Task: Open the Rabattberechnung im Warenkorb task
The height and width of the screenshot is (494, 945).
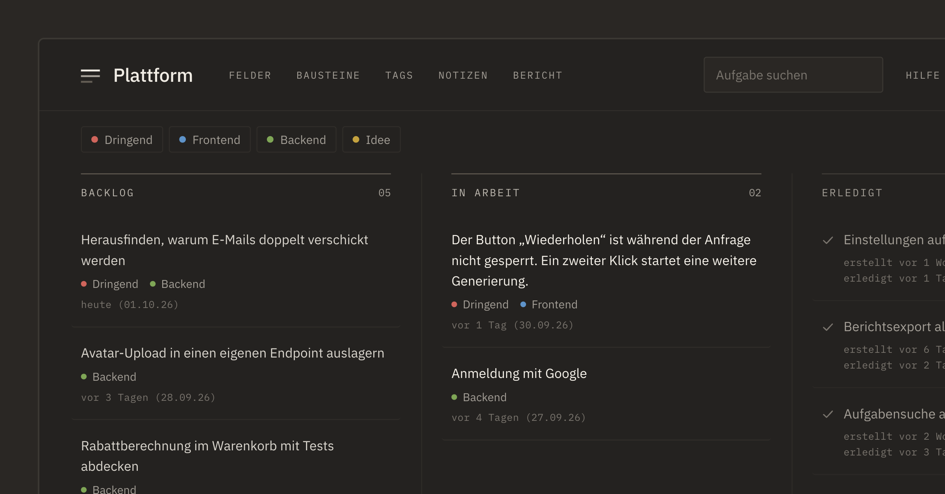Action: coord(207,456)
